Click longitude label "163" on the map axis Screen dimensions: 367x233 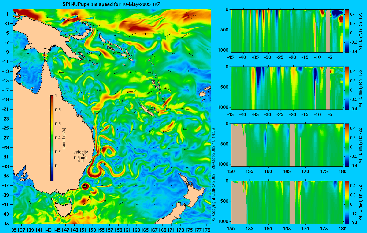(x=136, y=230)
